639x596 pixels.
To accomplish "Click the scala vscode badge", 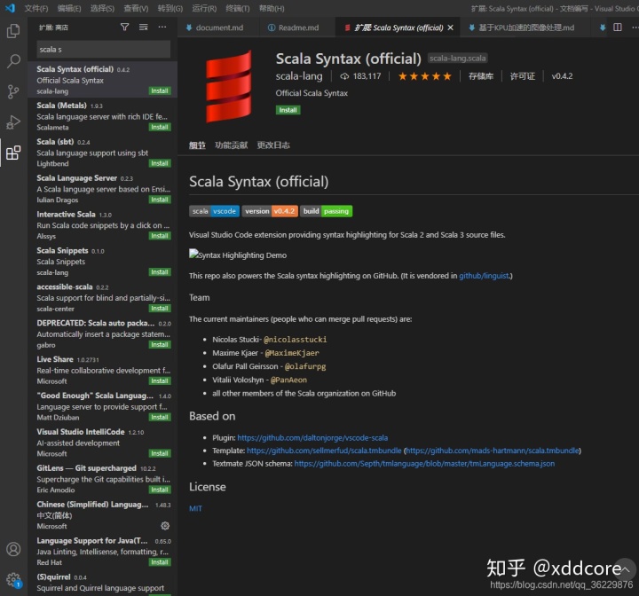I will click(215, 211).
